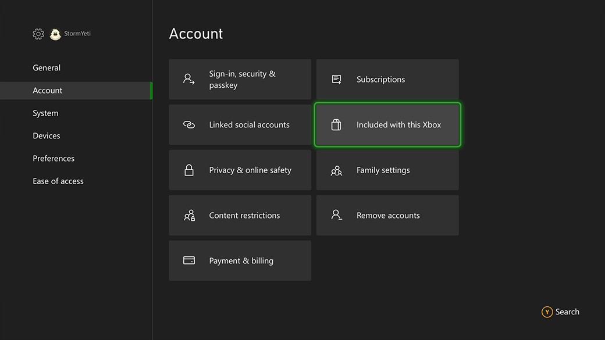Click the content restrictions icon
Image resolution: width=605 pixels, height=340 pixels.
189,216
